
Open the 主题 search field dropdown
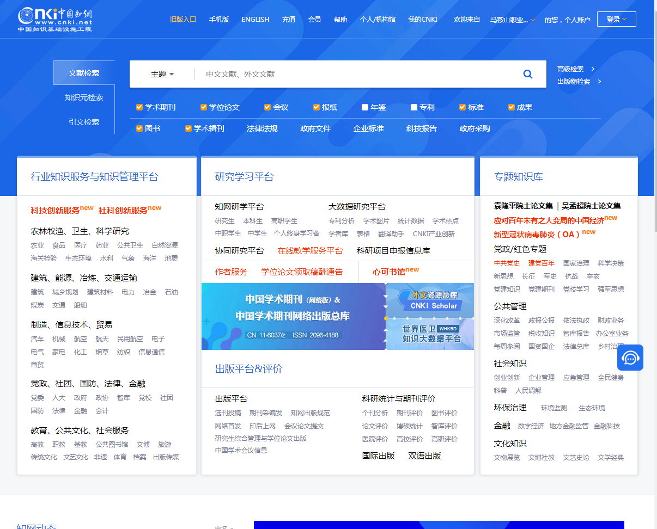162,74
